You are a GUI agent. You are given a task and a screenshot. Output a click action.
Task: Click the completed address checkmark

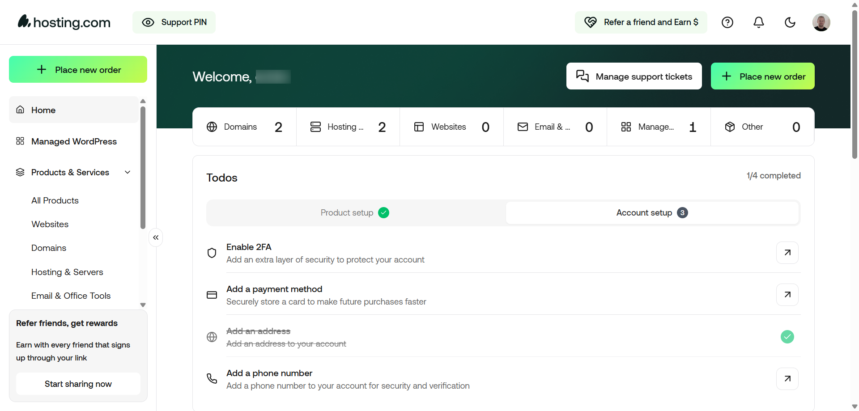coord(787,337)
